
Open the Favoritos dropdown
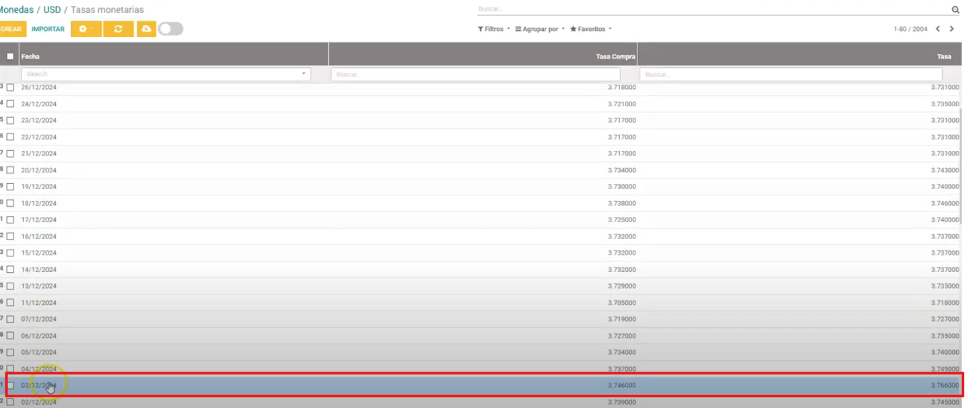click(x=591, y=29)
